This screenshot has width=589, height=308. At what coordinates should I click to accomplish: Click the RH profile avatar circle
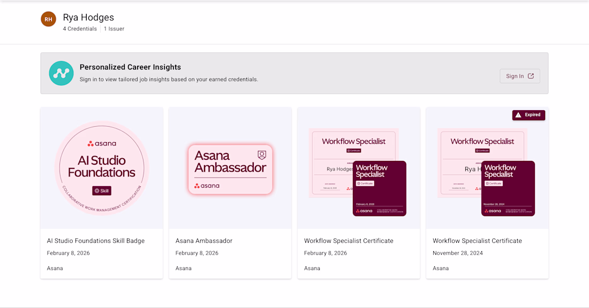click(x=48, y=19)
